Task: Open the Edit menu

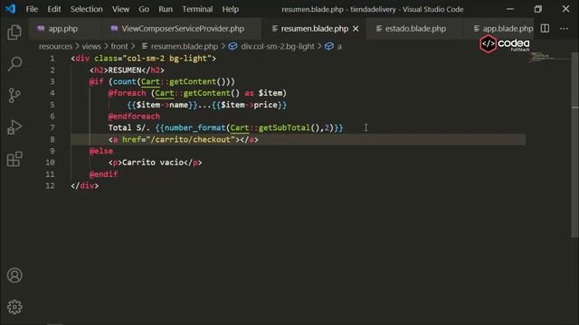Action: pyautogui.click(x=54, y=9)
